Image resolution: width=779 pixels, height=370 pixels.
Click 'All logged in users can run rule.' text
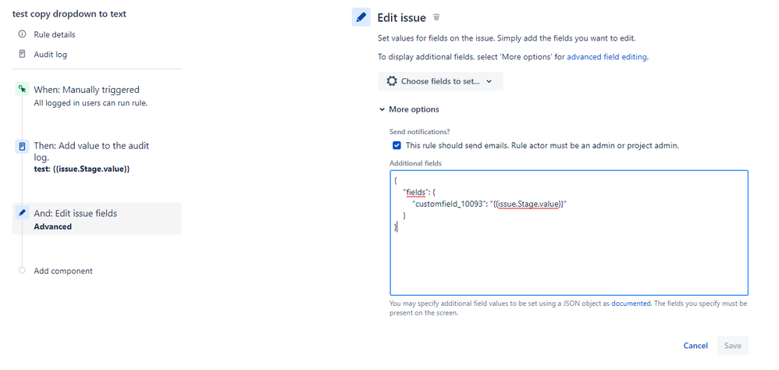(x=91, y=103)
